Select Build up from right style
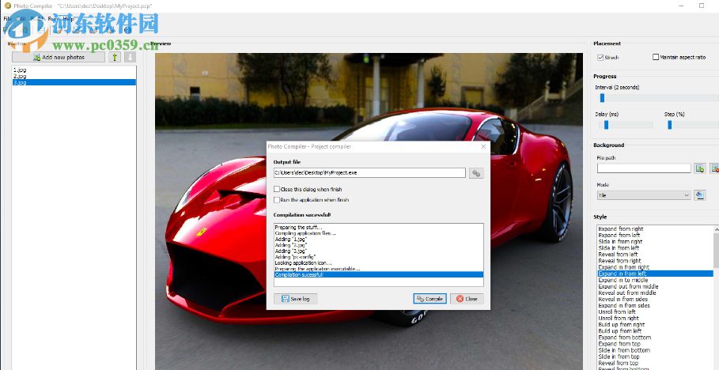 click(x=622, y=325)
